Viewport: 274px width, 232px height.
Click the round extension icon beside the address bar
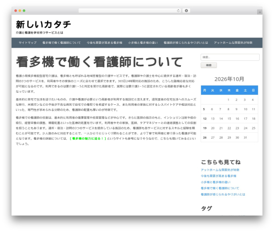tap(186, 10)
